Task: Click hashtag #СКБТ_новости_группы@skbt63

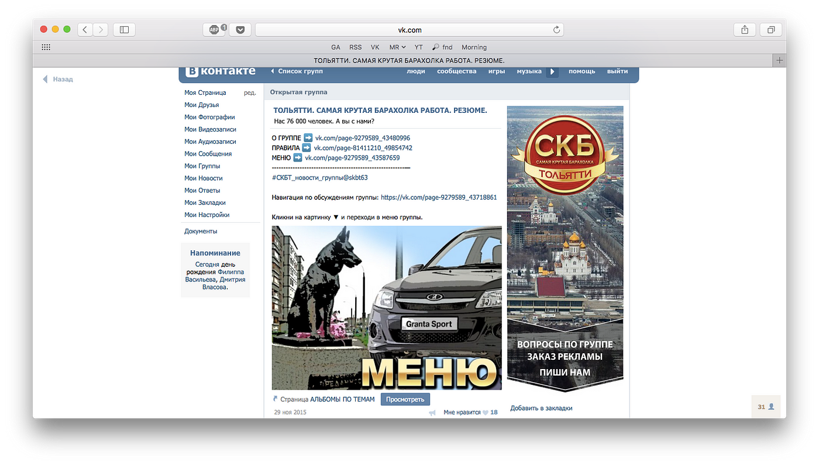Action: pos(320,177)
